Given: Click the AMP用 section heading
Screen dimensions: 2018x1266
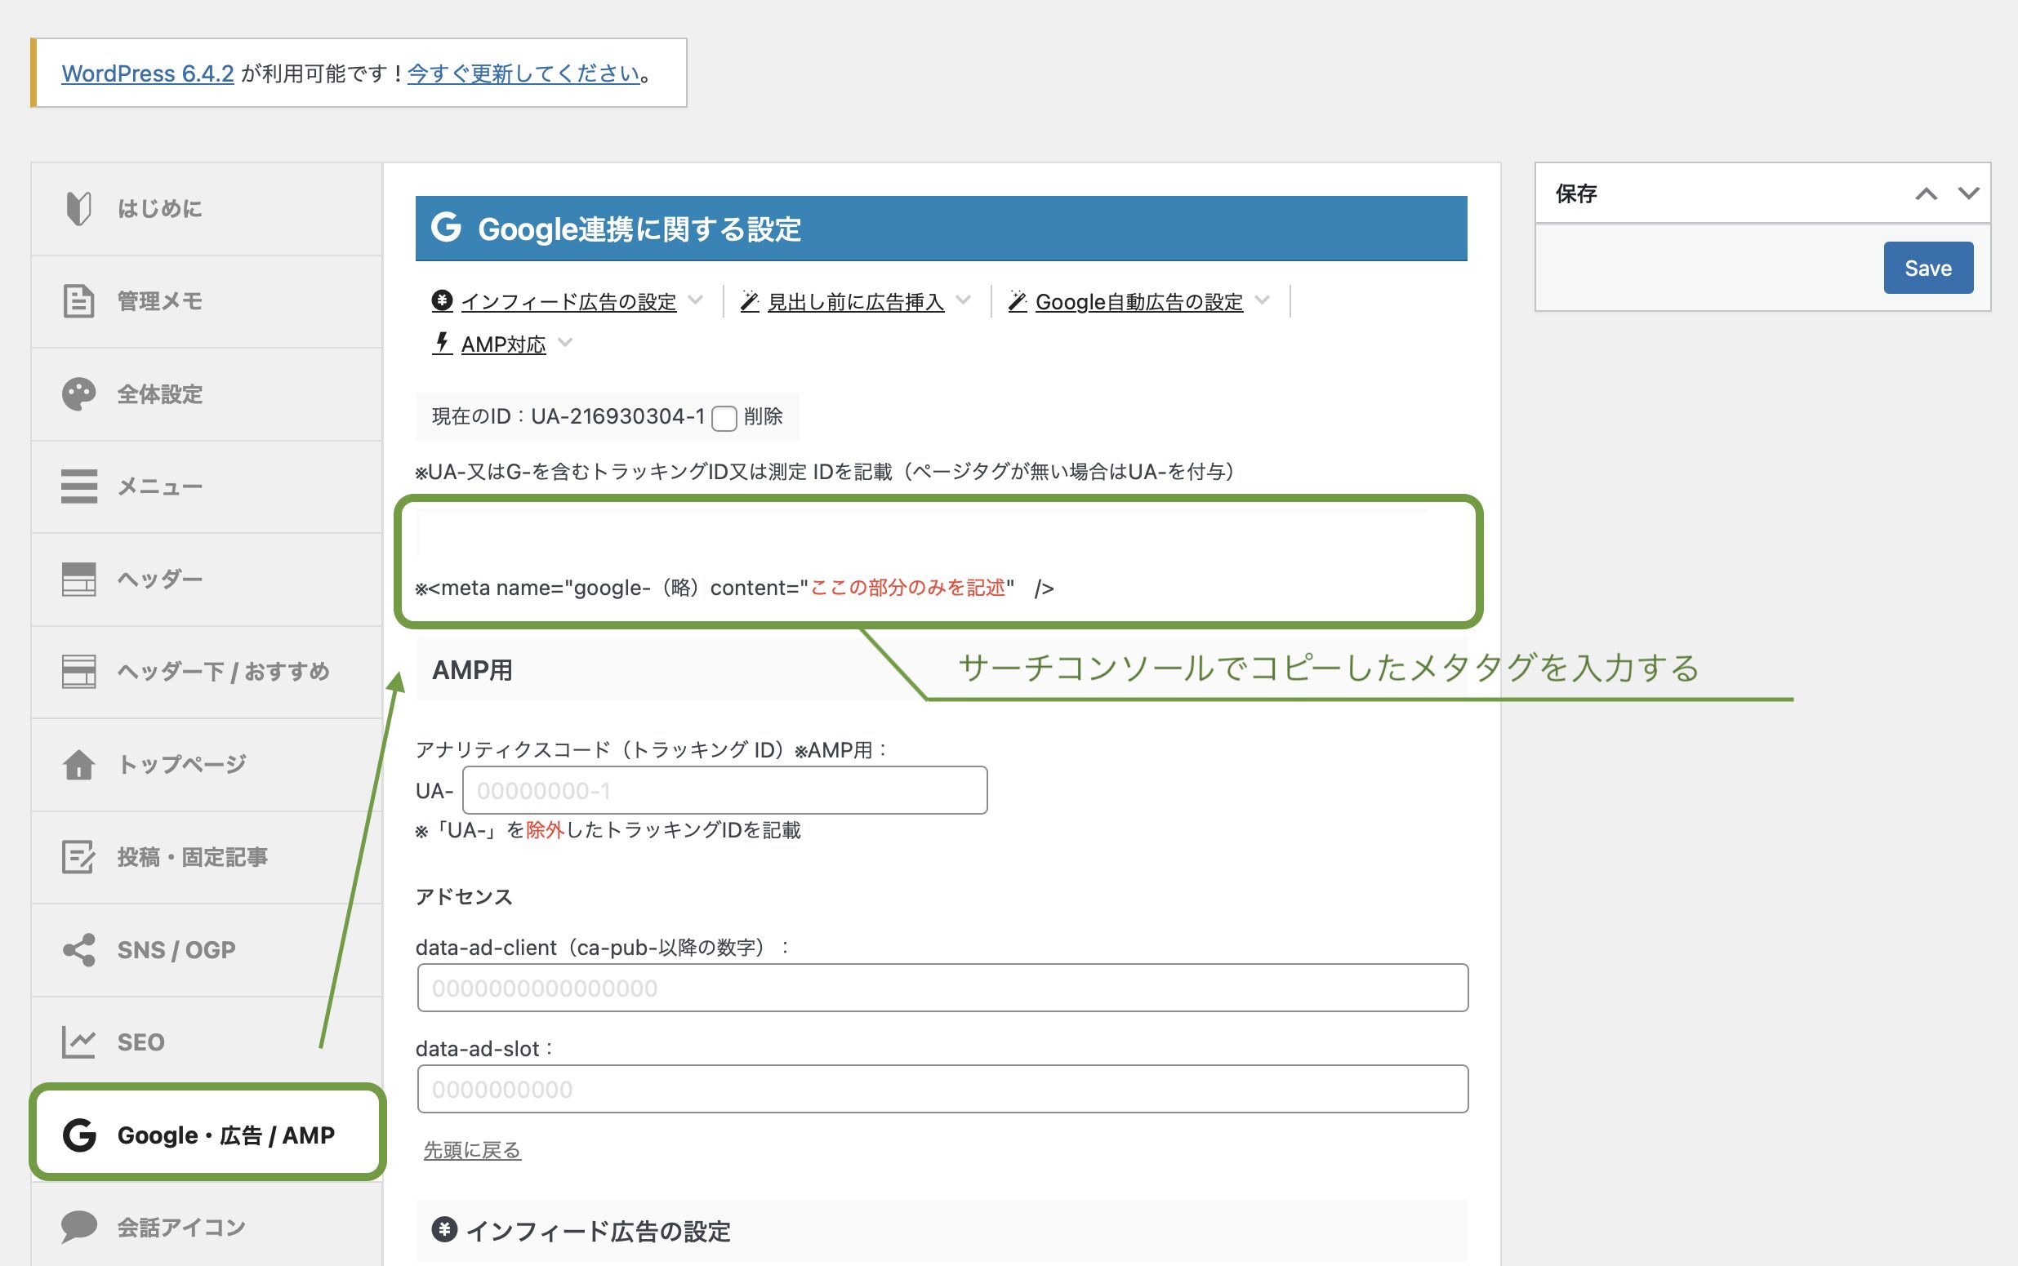Looking at the screenshot, I should pos(471,670).
